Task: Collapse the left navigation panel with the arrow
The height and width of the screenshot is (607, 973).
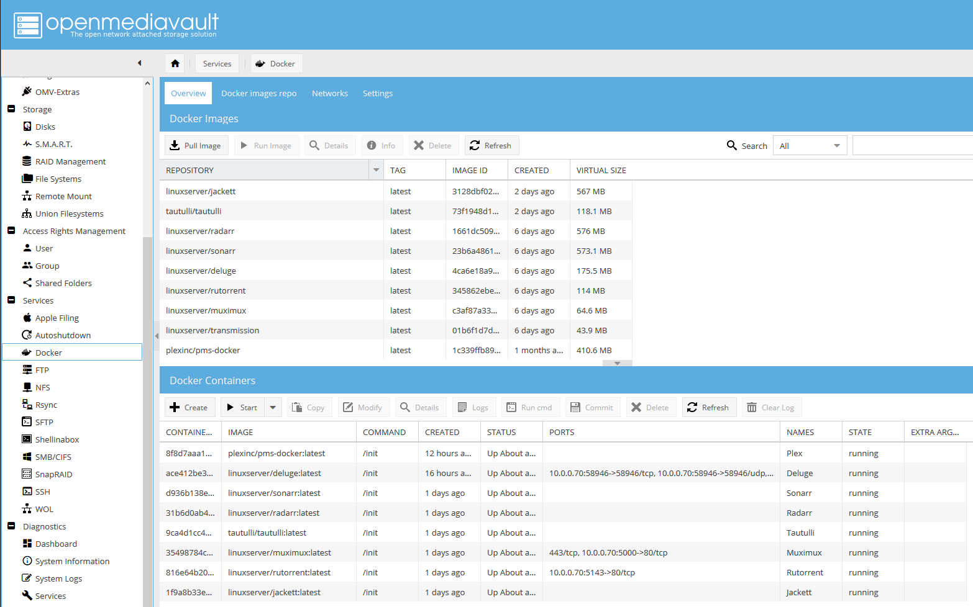Action: (140, 63)
